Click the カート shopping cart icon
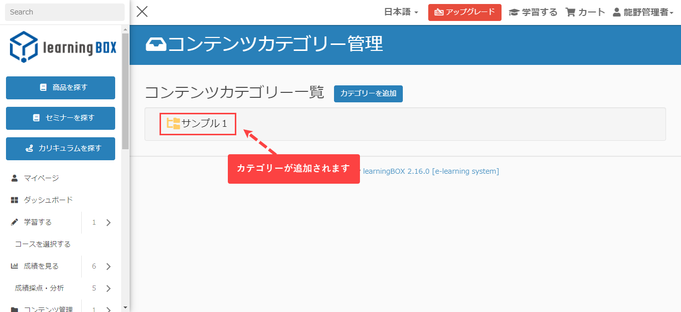Screen dimensions: 681x312 (570, 12)
